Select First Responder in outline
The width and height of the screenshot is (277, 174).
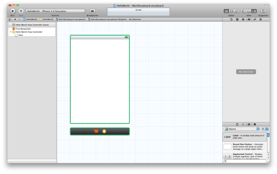tap(23, 29)
